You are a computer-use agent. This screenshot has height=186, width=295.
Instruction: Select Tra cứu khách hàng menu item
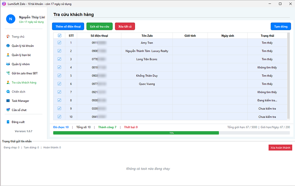pyautogui.click(x=24, y=82)
